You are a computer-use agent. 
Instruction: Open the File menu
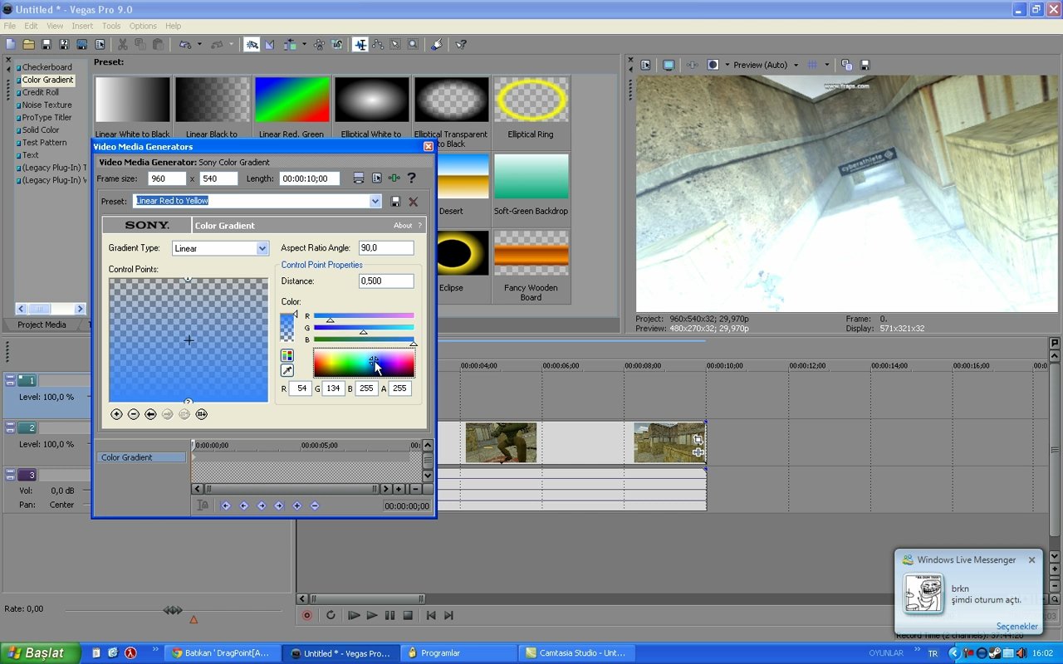click(10, 26)
